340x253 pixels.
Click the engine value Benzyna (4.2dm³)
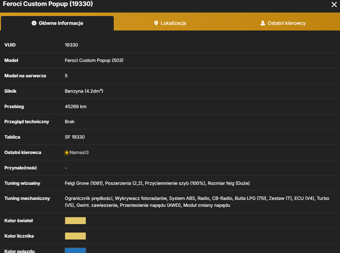84,91
